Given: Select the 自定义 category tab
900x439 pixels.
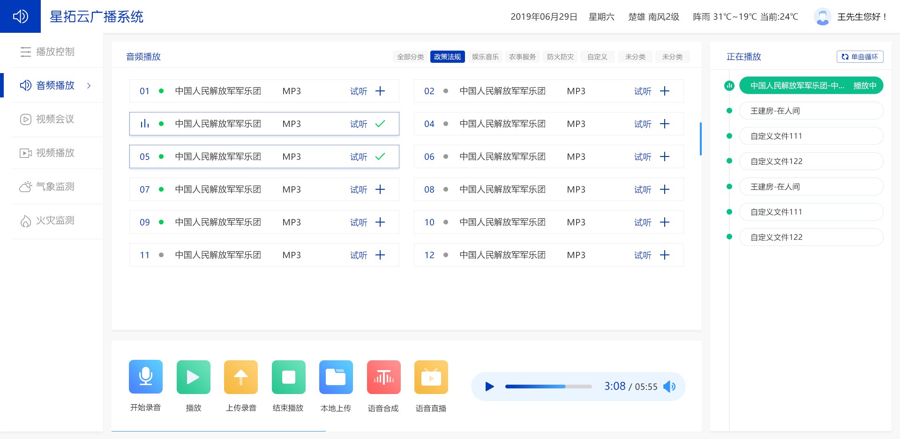Looking at the screenshot, I should coord(598,57).
